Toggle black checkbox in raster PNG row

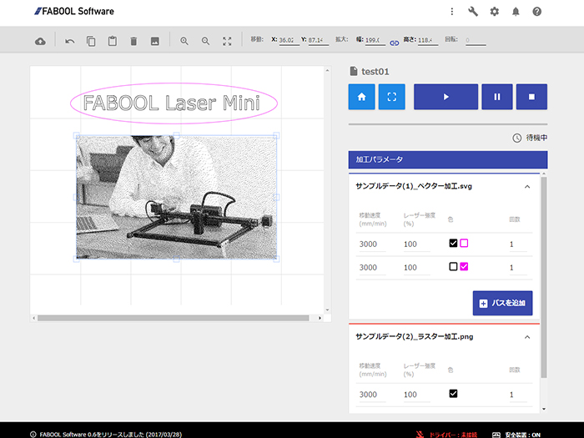pos(453,394)
